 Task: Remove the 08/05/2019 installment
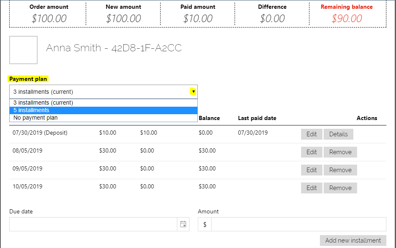[x=340, y=152]
